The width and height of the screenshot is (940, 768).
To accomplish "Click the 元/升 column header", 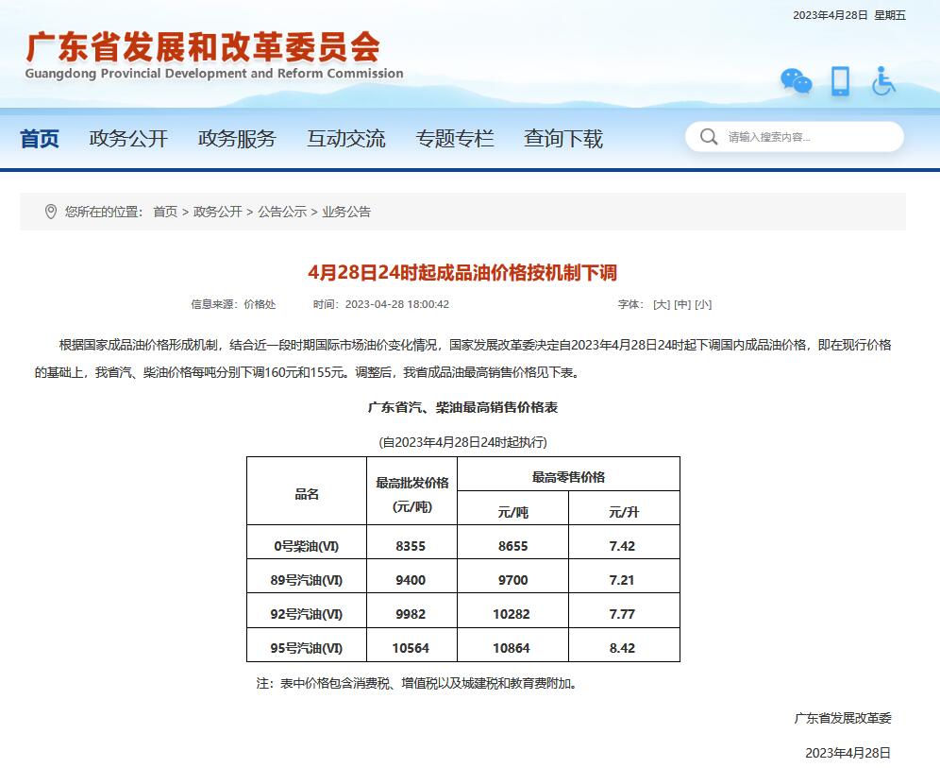I will [x=624, y=512].
